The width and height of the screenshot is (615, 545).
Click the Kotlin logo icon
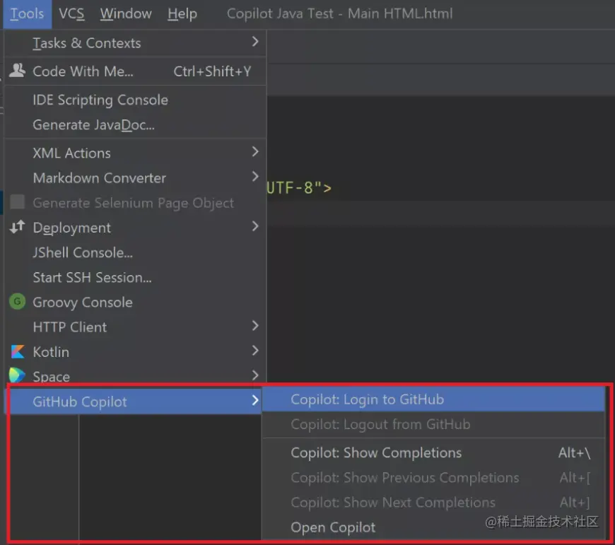click(x=17, y=352)
